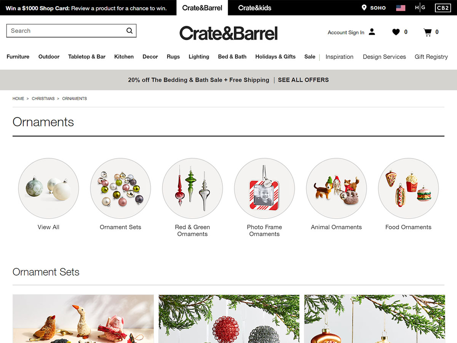This screenshot has width=457, height=343.
Task: Change country using the US flag icon
Action: pos(401,8)
